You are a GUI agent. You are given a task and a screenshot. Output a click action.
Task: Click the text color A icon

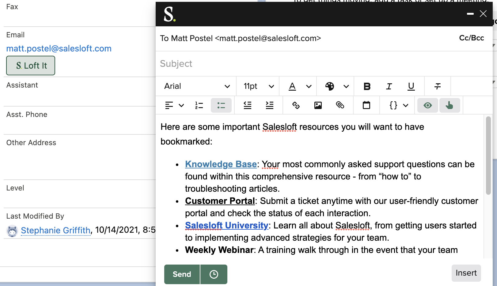[x=293, y=86]
